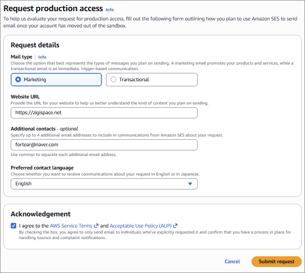This screenshot has width=305, height=273.
Task: Open the Acceptable Use Policy (AUP) link
Action: 140,226
